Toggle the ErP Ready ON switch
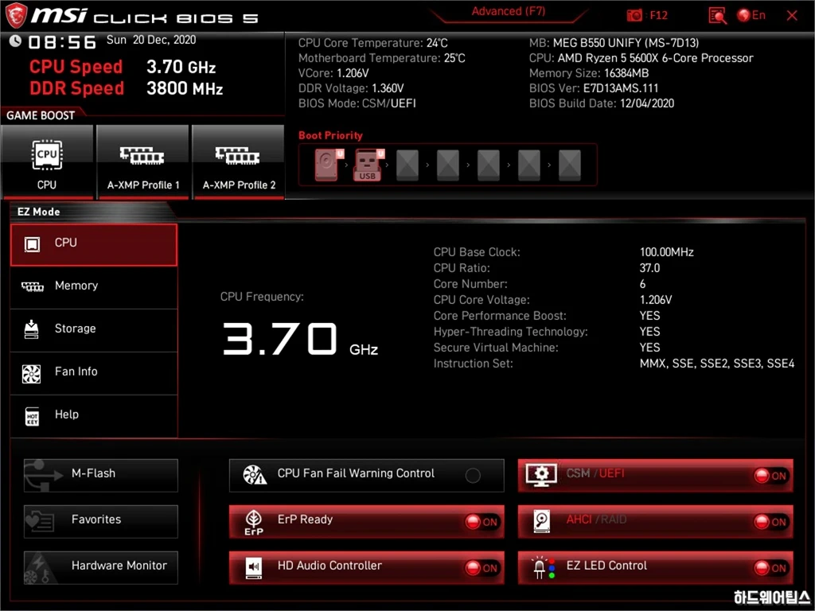 (x=482, y=522)
